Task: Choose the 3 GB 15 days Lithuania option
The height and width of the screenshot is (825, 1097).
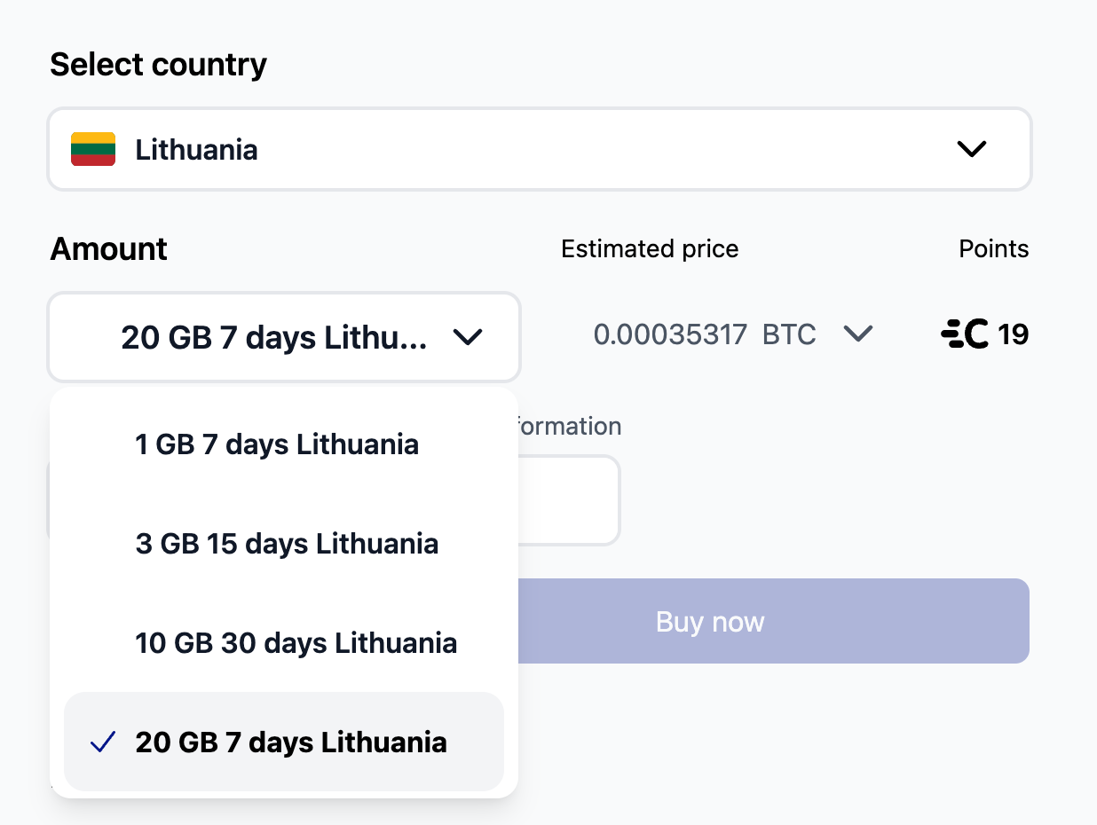Action: [287, 543]
